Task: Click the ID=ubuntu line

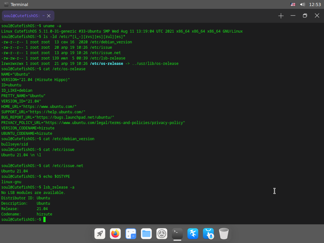Action: coord(11,85)
